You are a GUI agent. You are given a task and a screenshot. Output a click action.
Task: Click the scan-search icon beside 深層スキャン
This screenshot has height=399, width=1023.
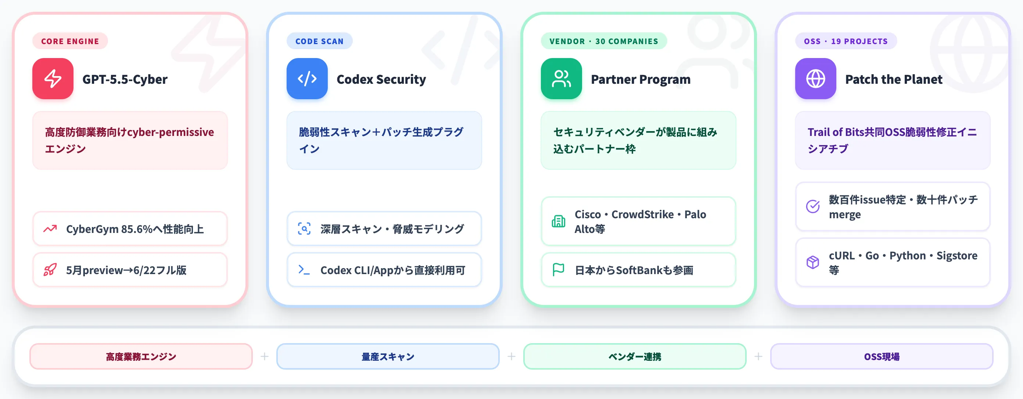pyautogui.click(x=304, y=229)
